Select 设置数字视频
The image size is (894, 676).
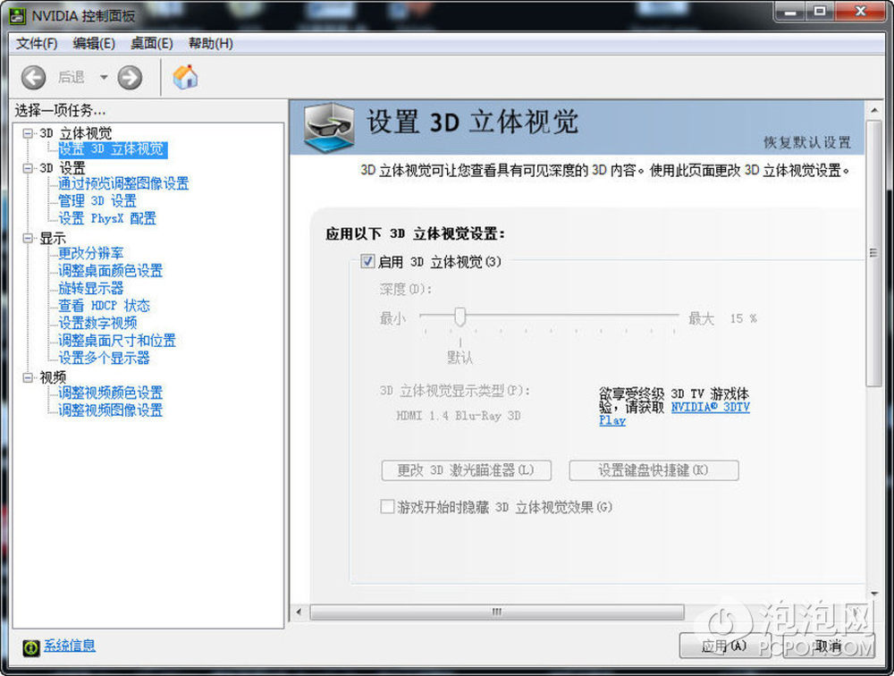click(x=97, y=324)
